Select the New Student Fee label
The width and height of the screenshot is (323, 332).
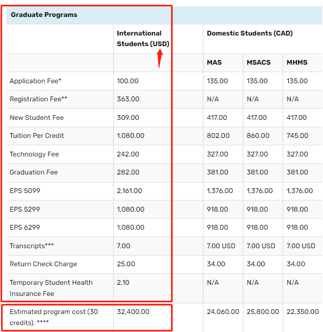37,118
